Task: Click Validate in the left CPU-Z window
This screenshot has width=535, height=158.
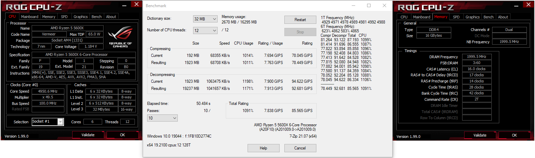Action: (88, 135)
